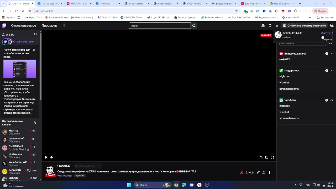Screen dimensions: 336x189
Task: Open the 'Просмотр' nav item
Action: [49, 25]
